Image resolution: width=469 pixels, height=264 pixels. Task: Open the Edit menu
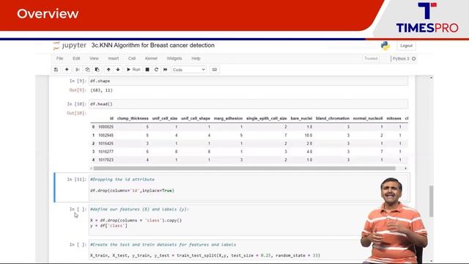[76, 59]
